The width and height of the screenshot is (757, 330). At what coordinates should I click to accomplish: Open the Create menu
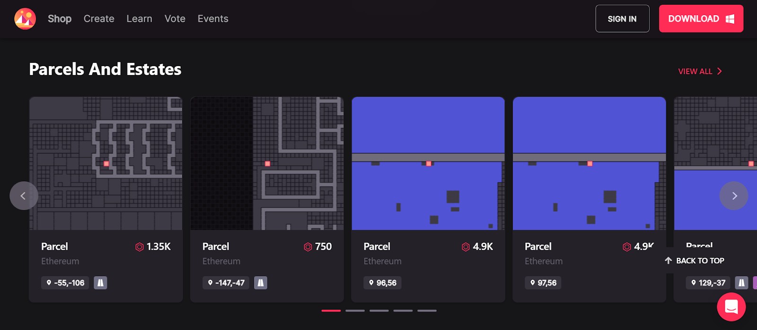99,19
